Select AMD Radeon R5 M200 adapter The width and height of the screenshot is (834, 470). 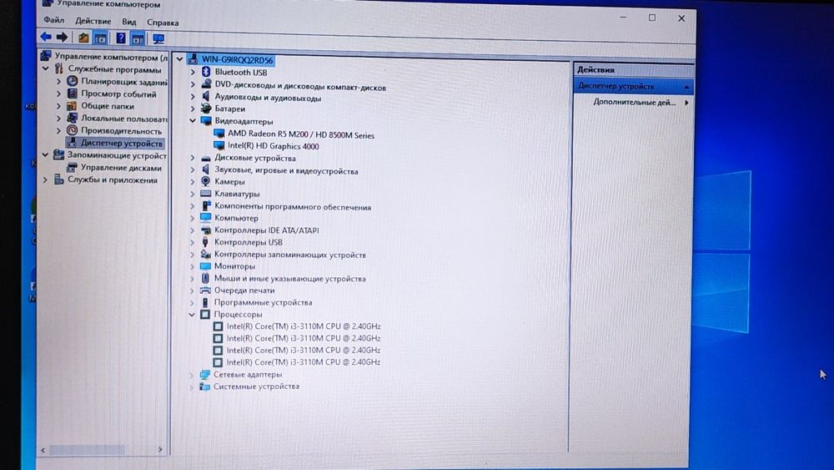[301, 134]
